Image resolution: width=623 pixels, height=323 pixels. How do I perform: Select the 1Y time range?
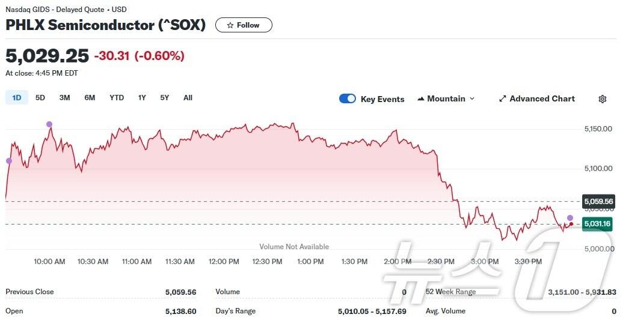[x=142, y=98]
